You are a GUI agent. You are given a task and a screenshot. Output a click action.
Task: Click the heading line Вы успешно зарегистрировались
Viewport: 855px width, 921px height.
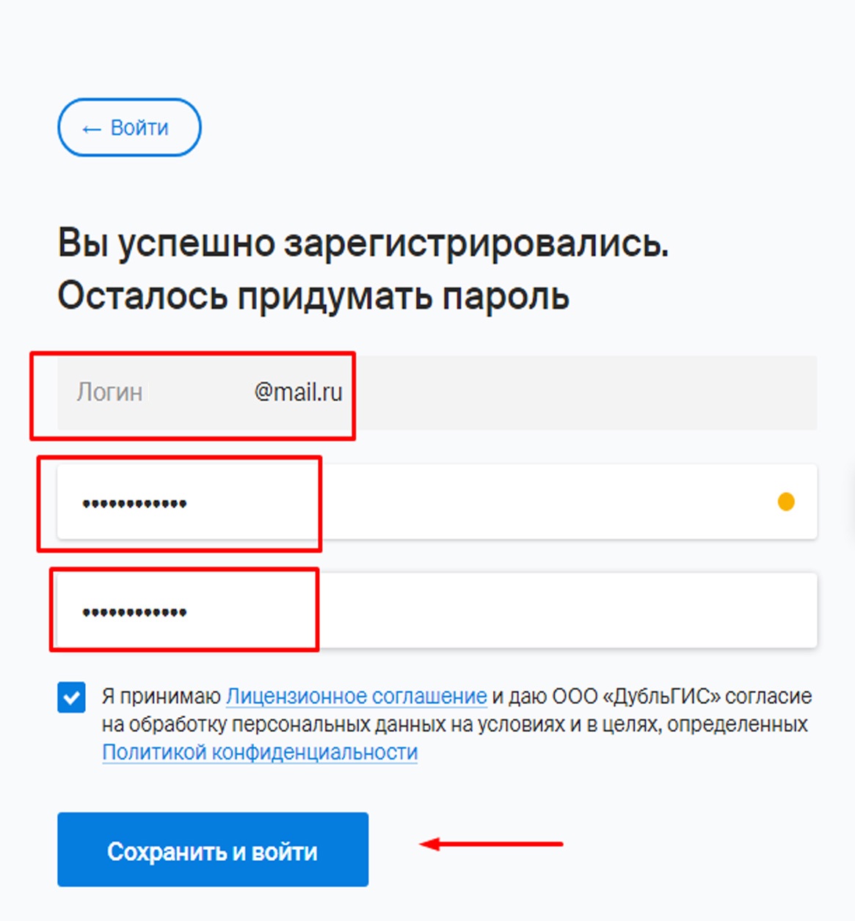coord(363,243)
